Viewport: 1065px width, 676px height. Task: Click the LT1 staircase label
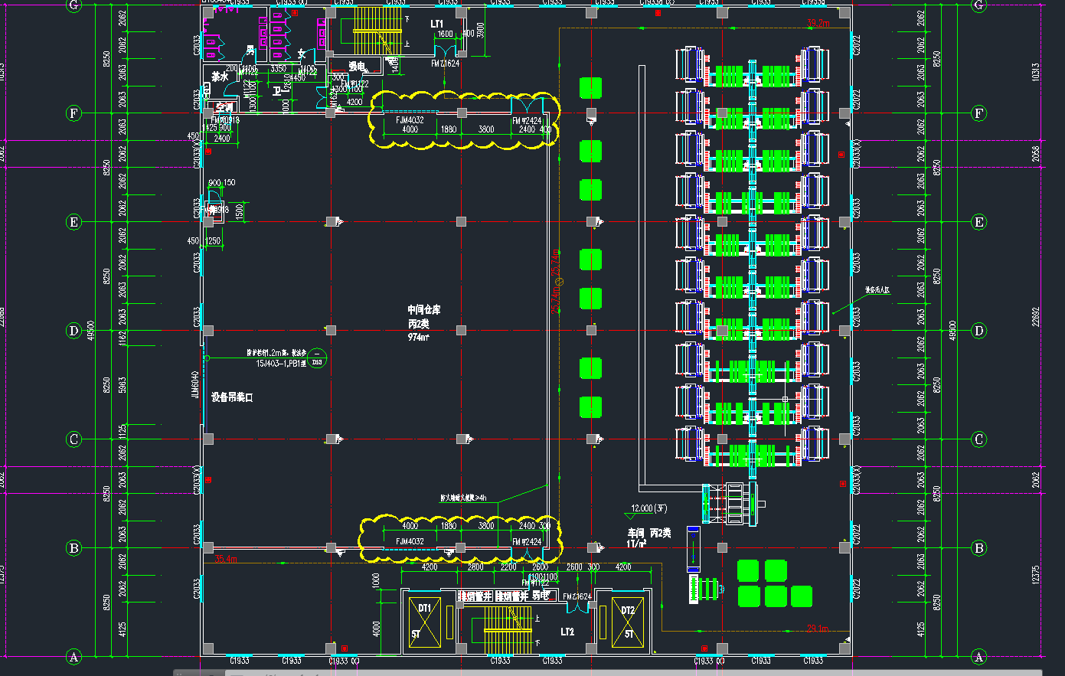tap(436, 24)
